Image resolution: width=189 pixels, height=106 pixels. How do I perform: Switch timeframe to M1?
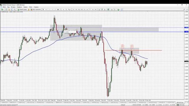coord(74,9)
